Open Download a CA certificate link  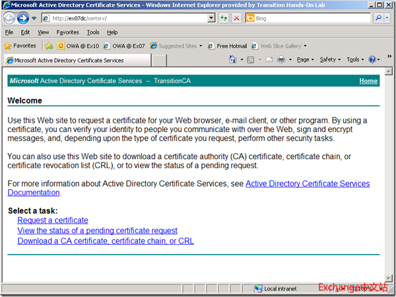tap(106, 241)
